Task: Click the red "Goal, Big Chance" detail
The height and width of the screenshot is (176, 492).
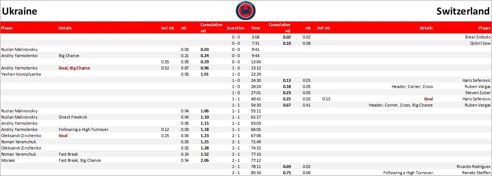Action: click(74, 68)
